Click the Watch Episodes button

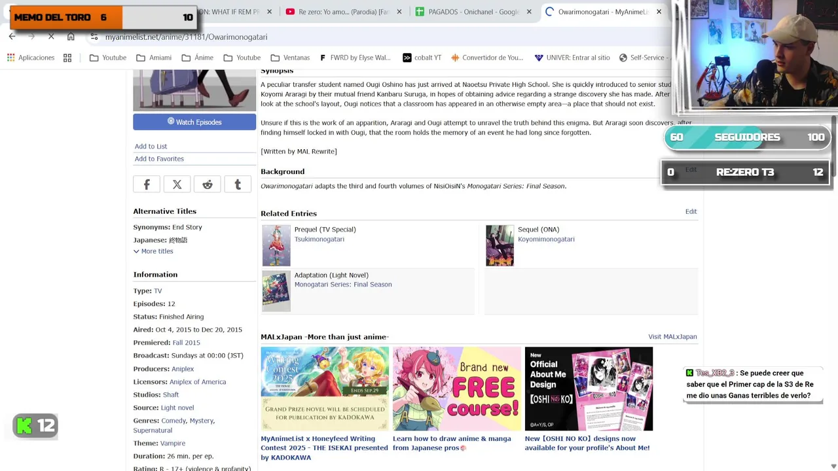pyautogui.click(x=194, y=122)
